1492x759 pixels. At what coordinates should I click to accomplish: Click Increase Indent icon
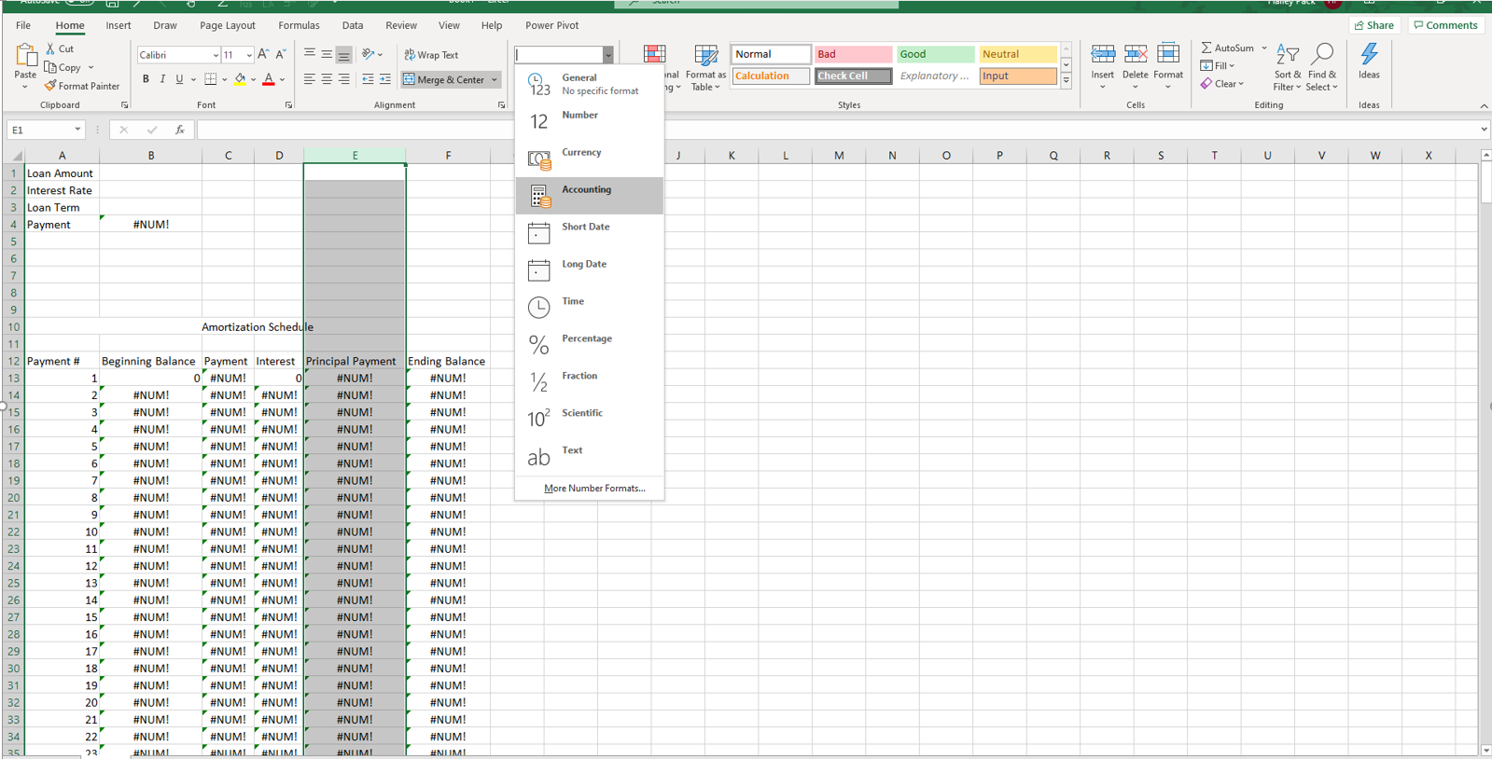pos(385,80)
